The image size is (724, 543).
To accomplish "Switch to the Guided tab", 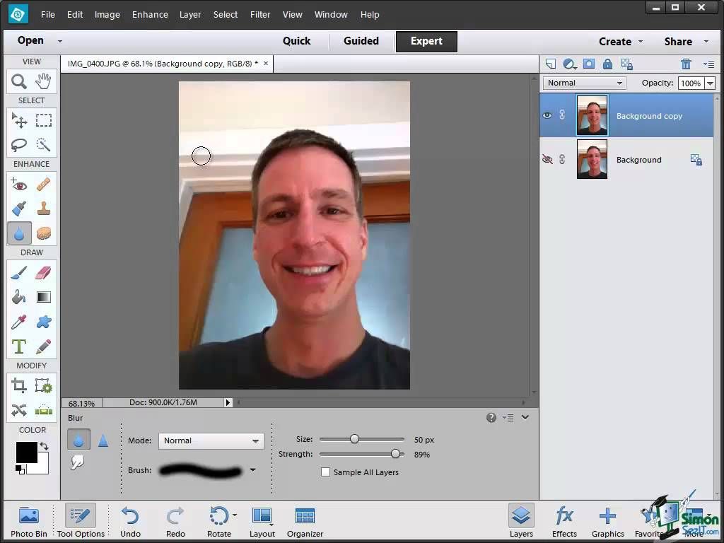I will pyautogui.click(x=361, y=41).
